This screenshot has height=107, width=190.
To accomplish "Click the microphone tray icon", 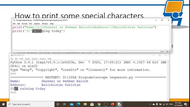I will point(157,104).
